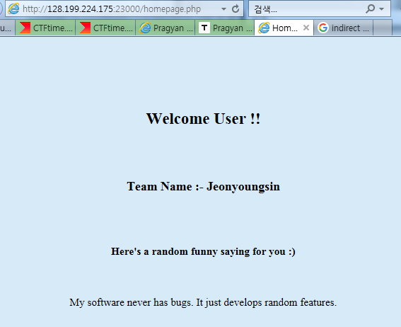
Task: Switch to Pragyan tab with IE icon
Action: [x=165, y=28]
